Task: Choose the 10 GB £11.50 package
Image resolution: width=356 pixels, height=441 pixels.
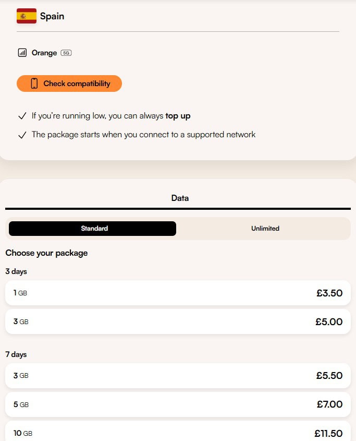Action: pos(178,433)
